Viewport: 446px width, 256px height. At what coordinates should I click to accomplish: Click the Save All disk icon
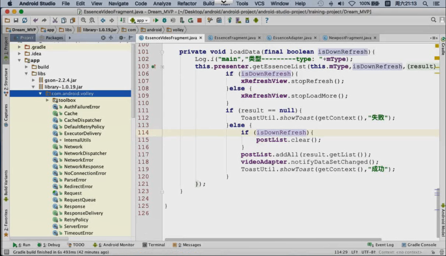(x=16, y=20)
